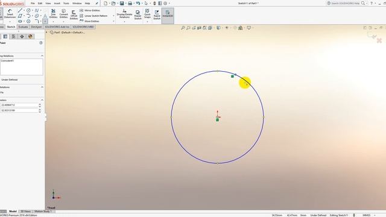
Task: Click the Open document icon
Action: [x=113, y=3]
